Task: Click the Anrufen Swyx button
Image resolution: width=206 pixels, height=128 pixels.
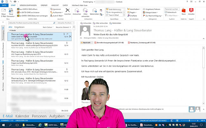Action: [191, 12]
